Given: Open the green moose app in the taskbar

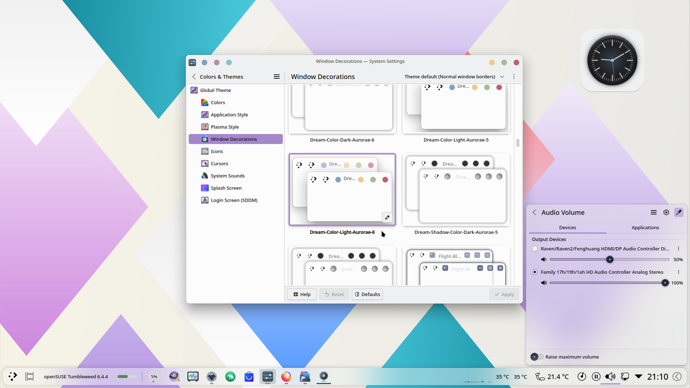Looking at the screenshot, I should tap(230, 377).
